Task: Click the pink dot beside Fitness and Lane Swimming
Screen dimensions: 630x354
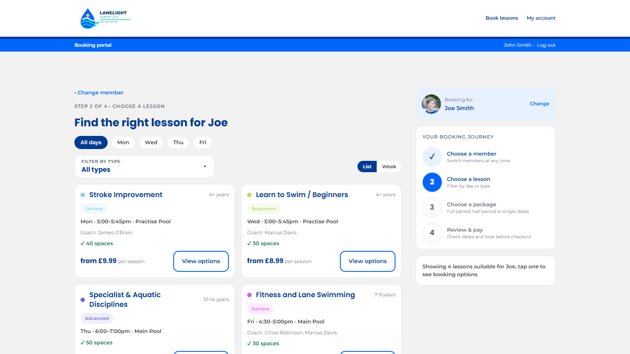Action: coord(249,295)
